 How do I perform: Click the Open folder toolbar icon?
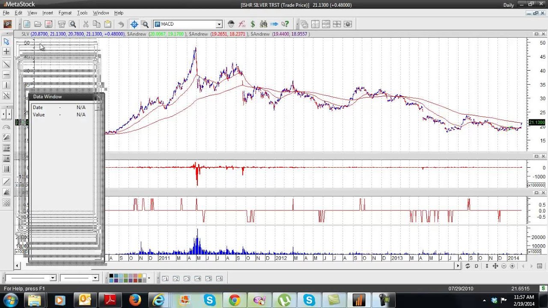pos(38,24)
